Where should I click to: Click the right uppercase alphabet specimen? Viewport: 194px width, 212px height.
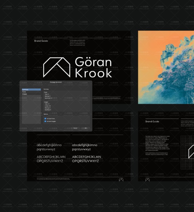point(87,159)
